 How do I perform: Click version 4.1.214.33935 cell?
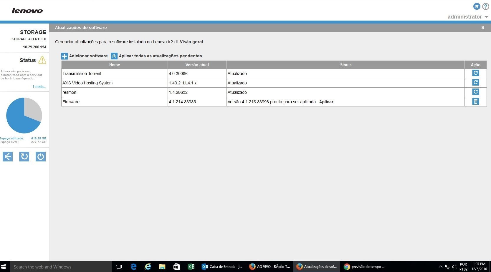[x=197, y=102]
